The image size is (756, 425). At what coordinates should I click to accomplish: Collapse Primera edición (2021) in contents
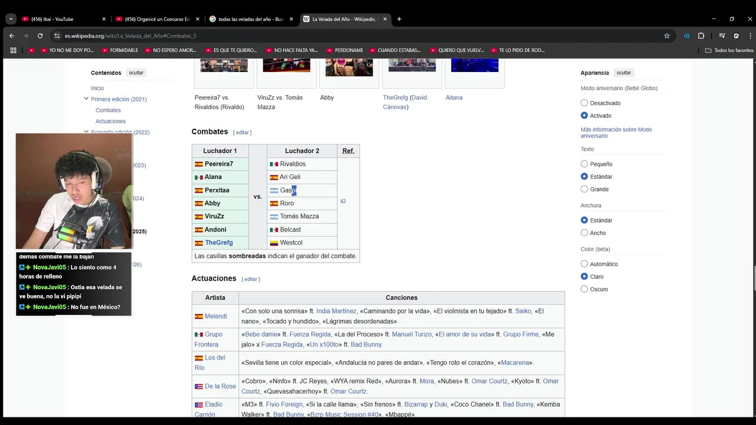86,99
